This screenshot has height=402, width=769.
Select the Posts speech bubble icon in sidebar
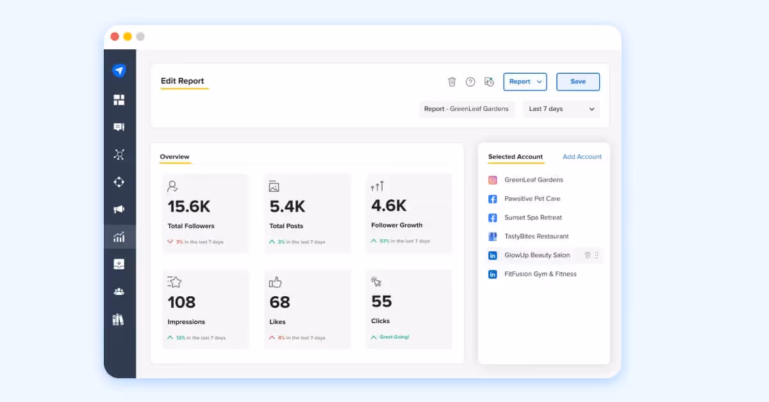coord(119,127)
